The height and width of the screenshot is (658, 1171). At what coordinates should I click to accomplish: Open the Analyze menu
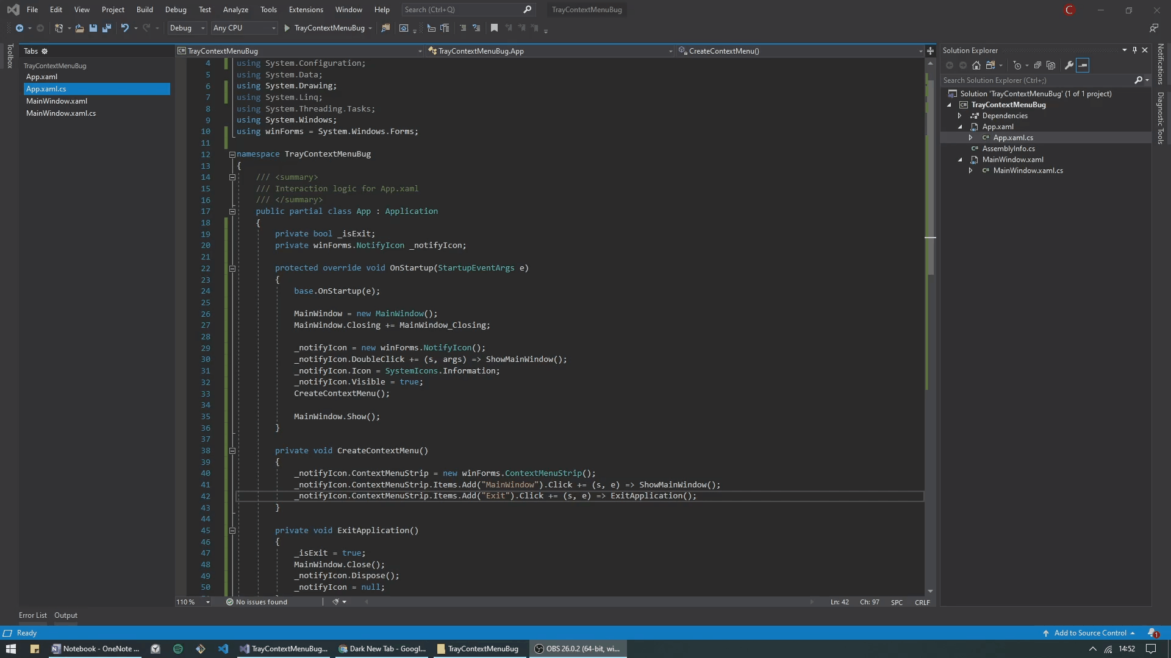tap(235, 10)
